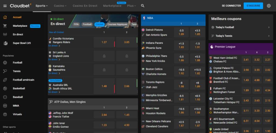Viewport: 276px width, 133px height.
Task: Click the Premier League lion icon
Action: pyautogui.click(x=212, y=47)
